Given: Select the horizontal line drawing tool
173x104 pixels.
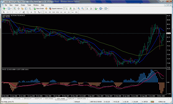Looking at the screenshot, I should (16, 12).
